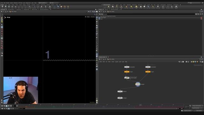
Task: Add a Gamepad Camera from the shelf
Action: (x=176, y=7)
